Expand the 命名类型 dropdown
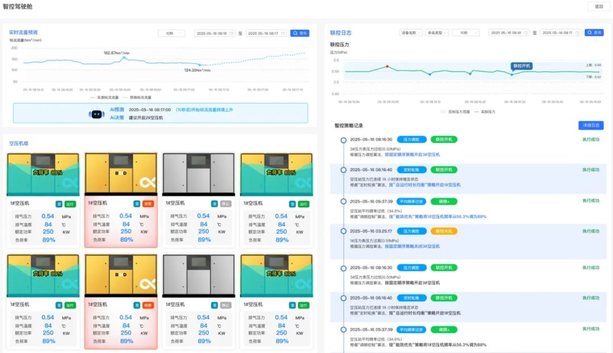The image size is (613, 353). coord(437,33)
